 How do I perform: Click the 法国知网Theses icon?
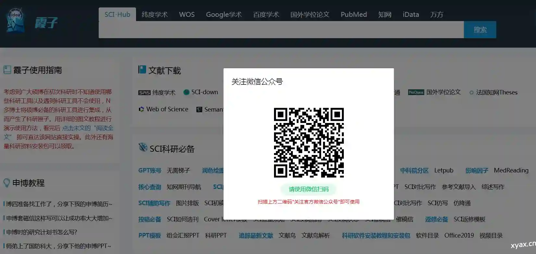click(x=471, y=93)
